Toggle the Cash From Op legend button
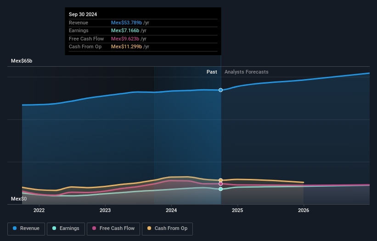Viewport: 377px width, 241px height. point(167,229)
